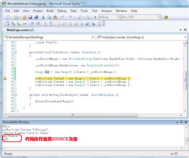The image size is (189, 158).
Task: Toggle a bookmark on the current line
Action: tap(58, 24)
